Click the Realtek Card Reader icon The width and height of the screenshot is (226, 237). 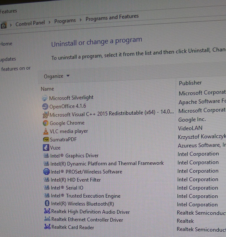click(x=47, y=227)
